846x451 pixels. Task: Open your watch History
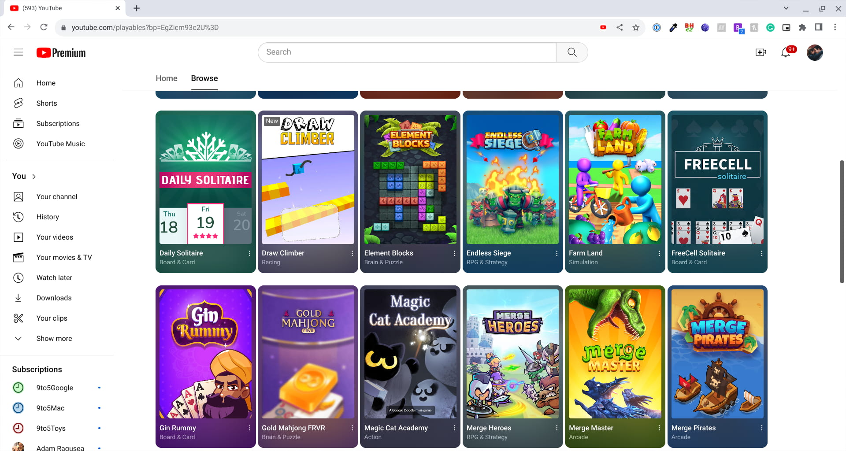tap(48, 217)
